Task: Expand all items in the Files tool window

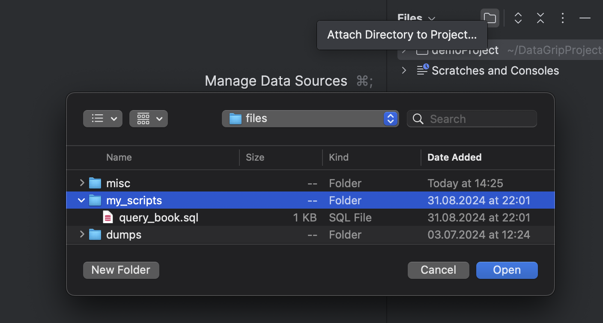Action: pos(518,18)
